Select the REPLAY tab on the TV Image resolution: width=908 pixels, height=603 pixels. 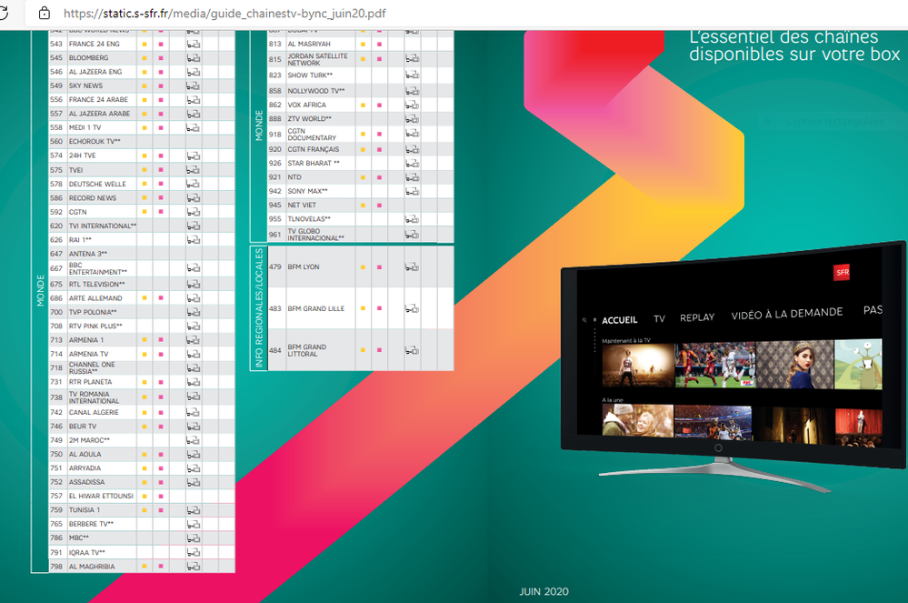point(697,317)
